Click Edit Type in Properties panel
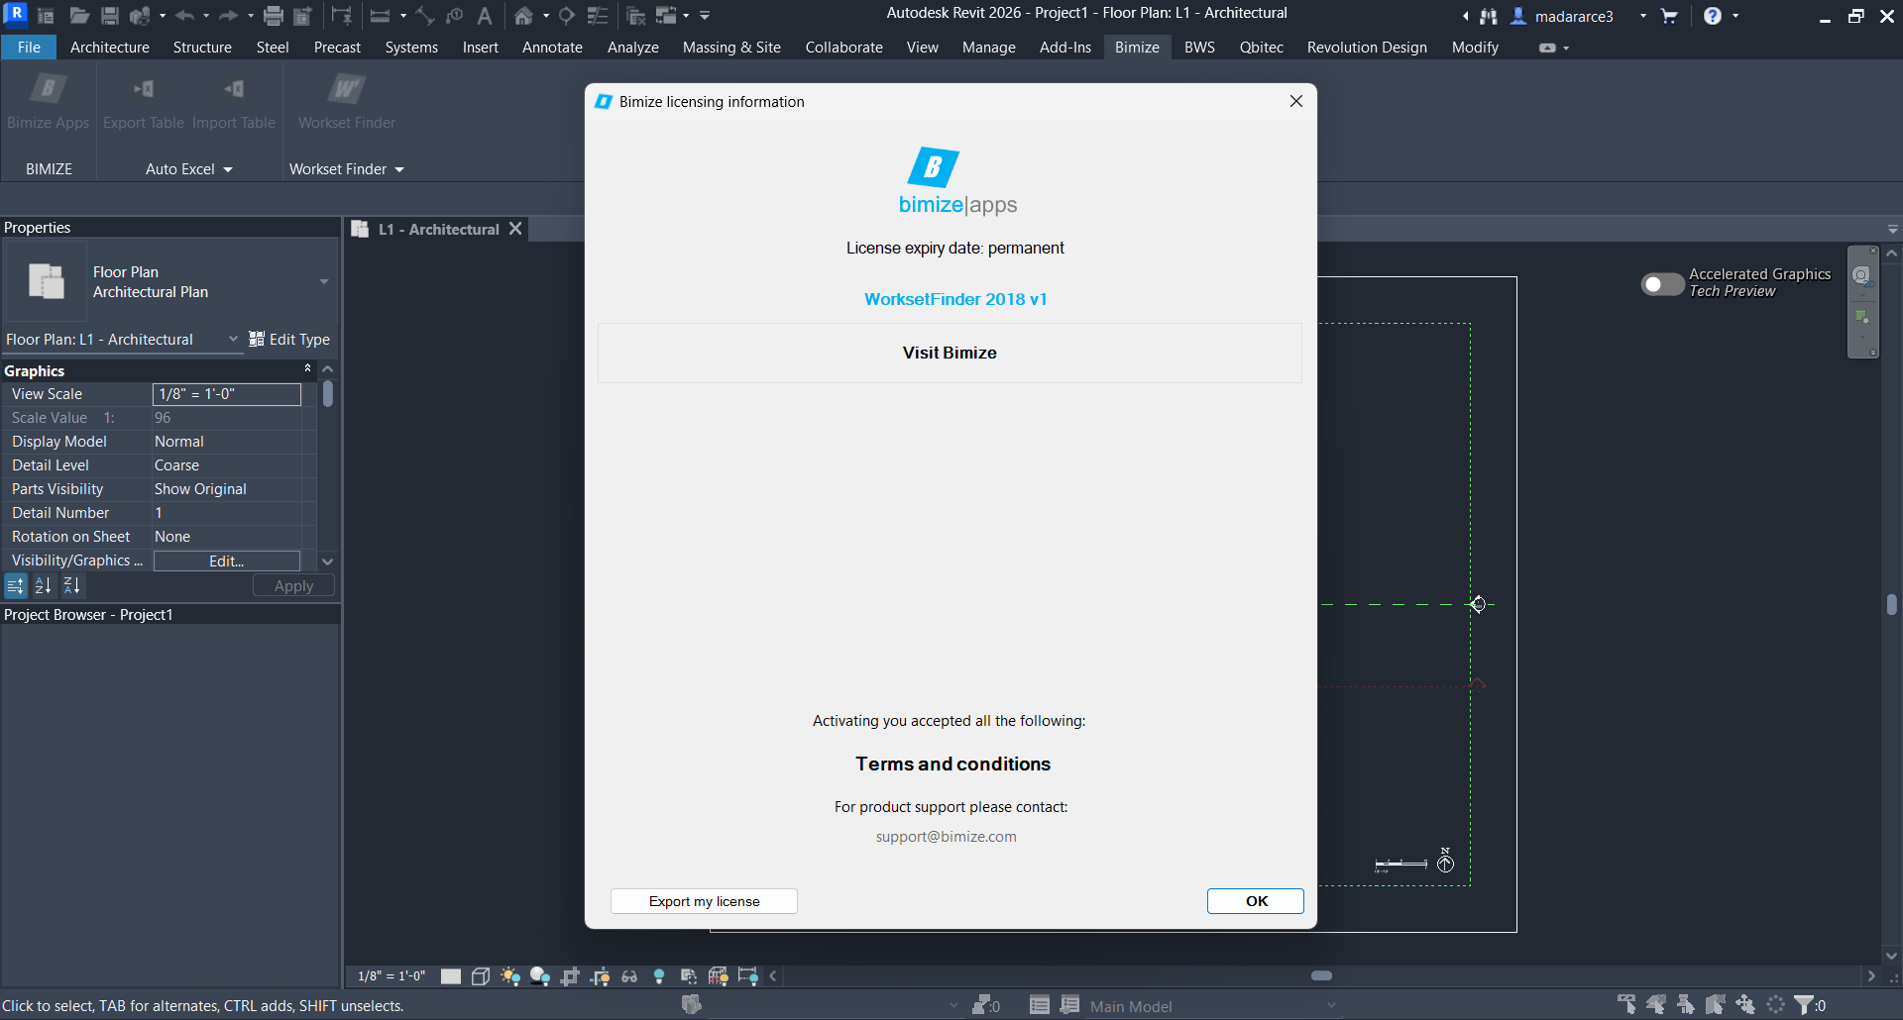Screen dimensions: 1903x1020 click(289, 339)
